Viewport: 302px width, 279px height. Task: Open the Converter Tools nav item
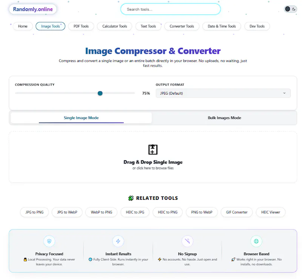[x=182, y=26]
